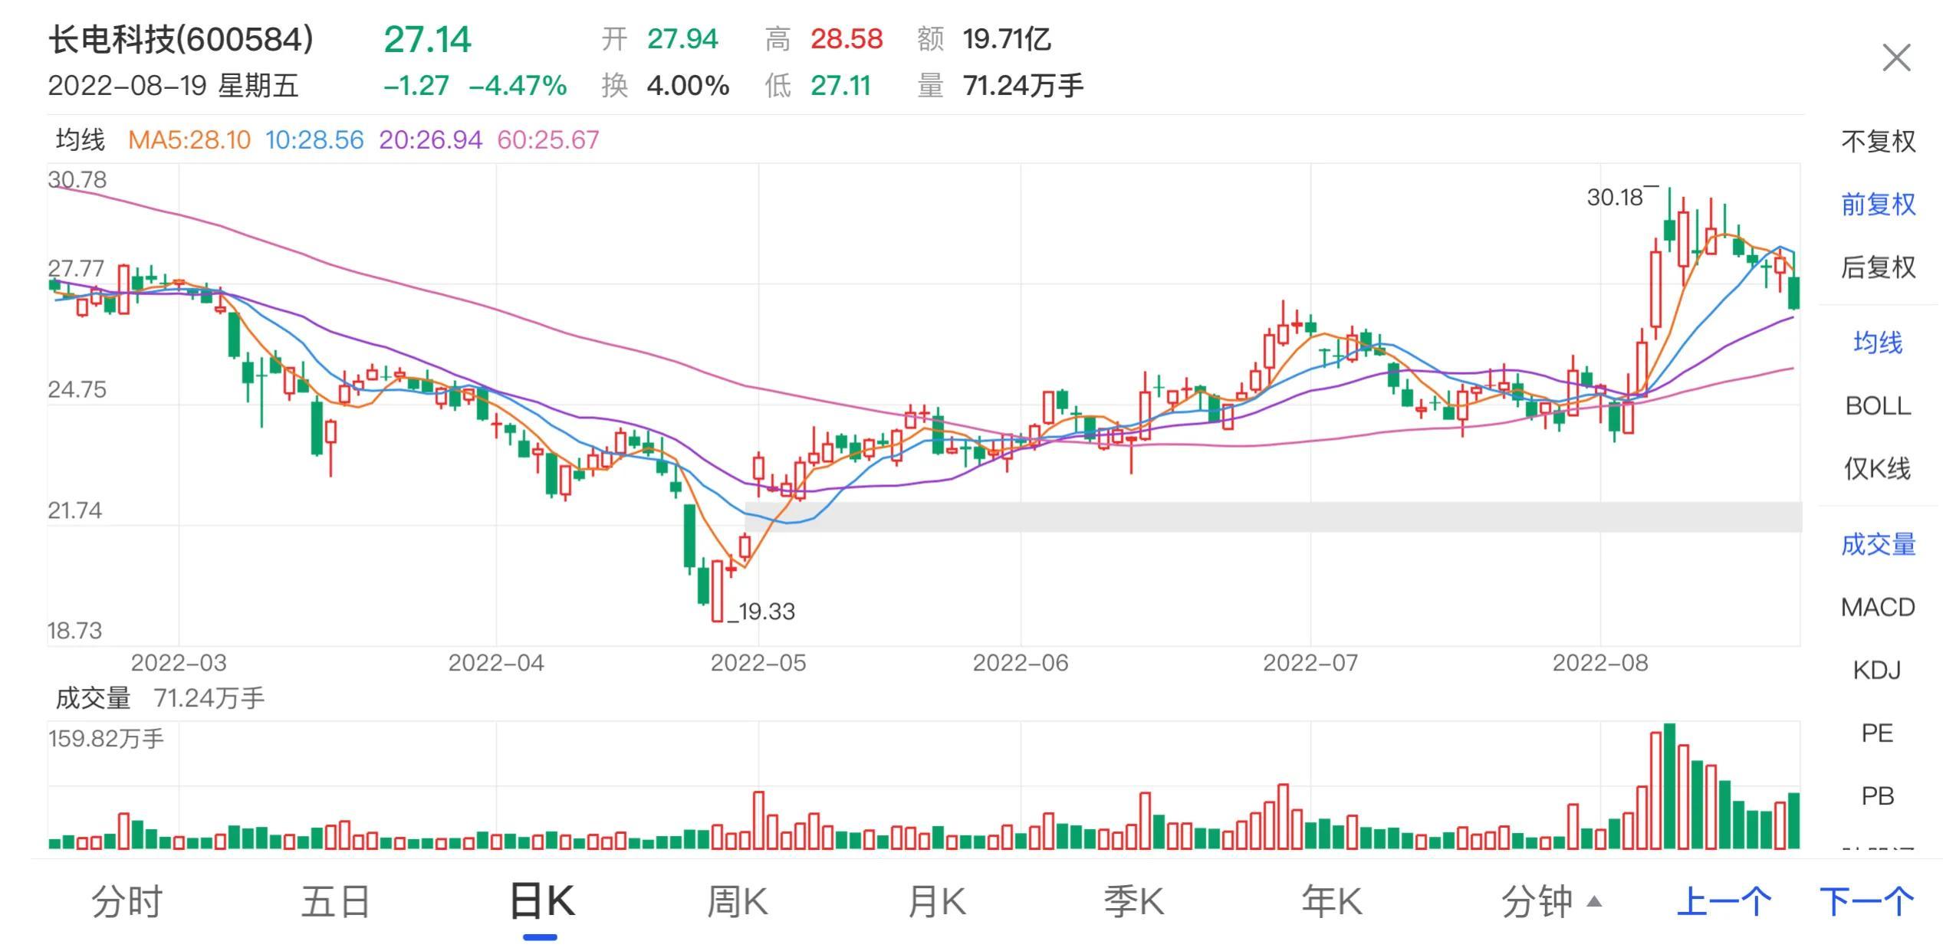Close the stock chart view
This screenshot has height=951, width=1943.
point(1896,58)
